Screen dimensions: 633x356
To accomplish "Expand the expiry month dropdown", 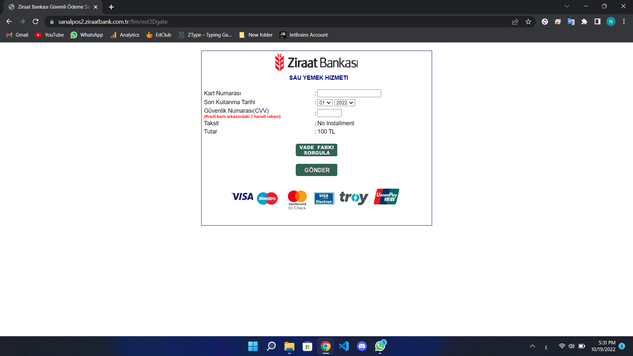I will click(x=325, y=103).
